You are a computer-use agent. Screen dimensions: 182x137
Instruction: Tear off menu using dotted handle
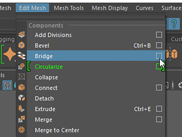(x=90, y=17)
